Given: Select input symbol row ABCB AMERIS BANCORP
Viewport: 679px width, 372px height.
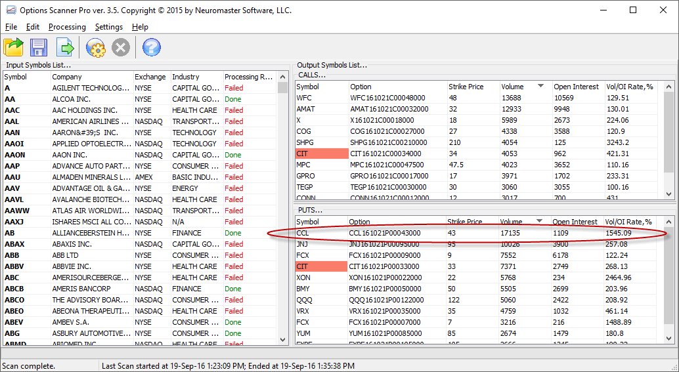Looking at the screenshot, I should click(139, 289).
